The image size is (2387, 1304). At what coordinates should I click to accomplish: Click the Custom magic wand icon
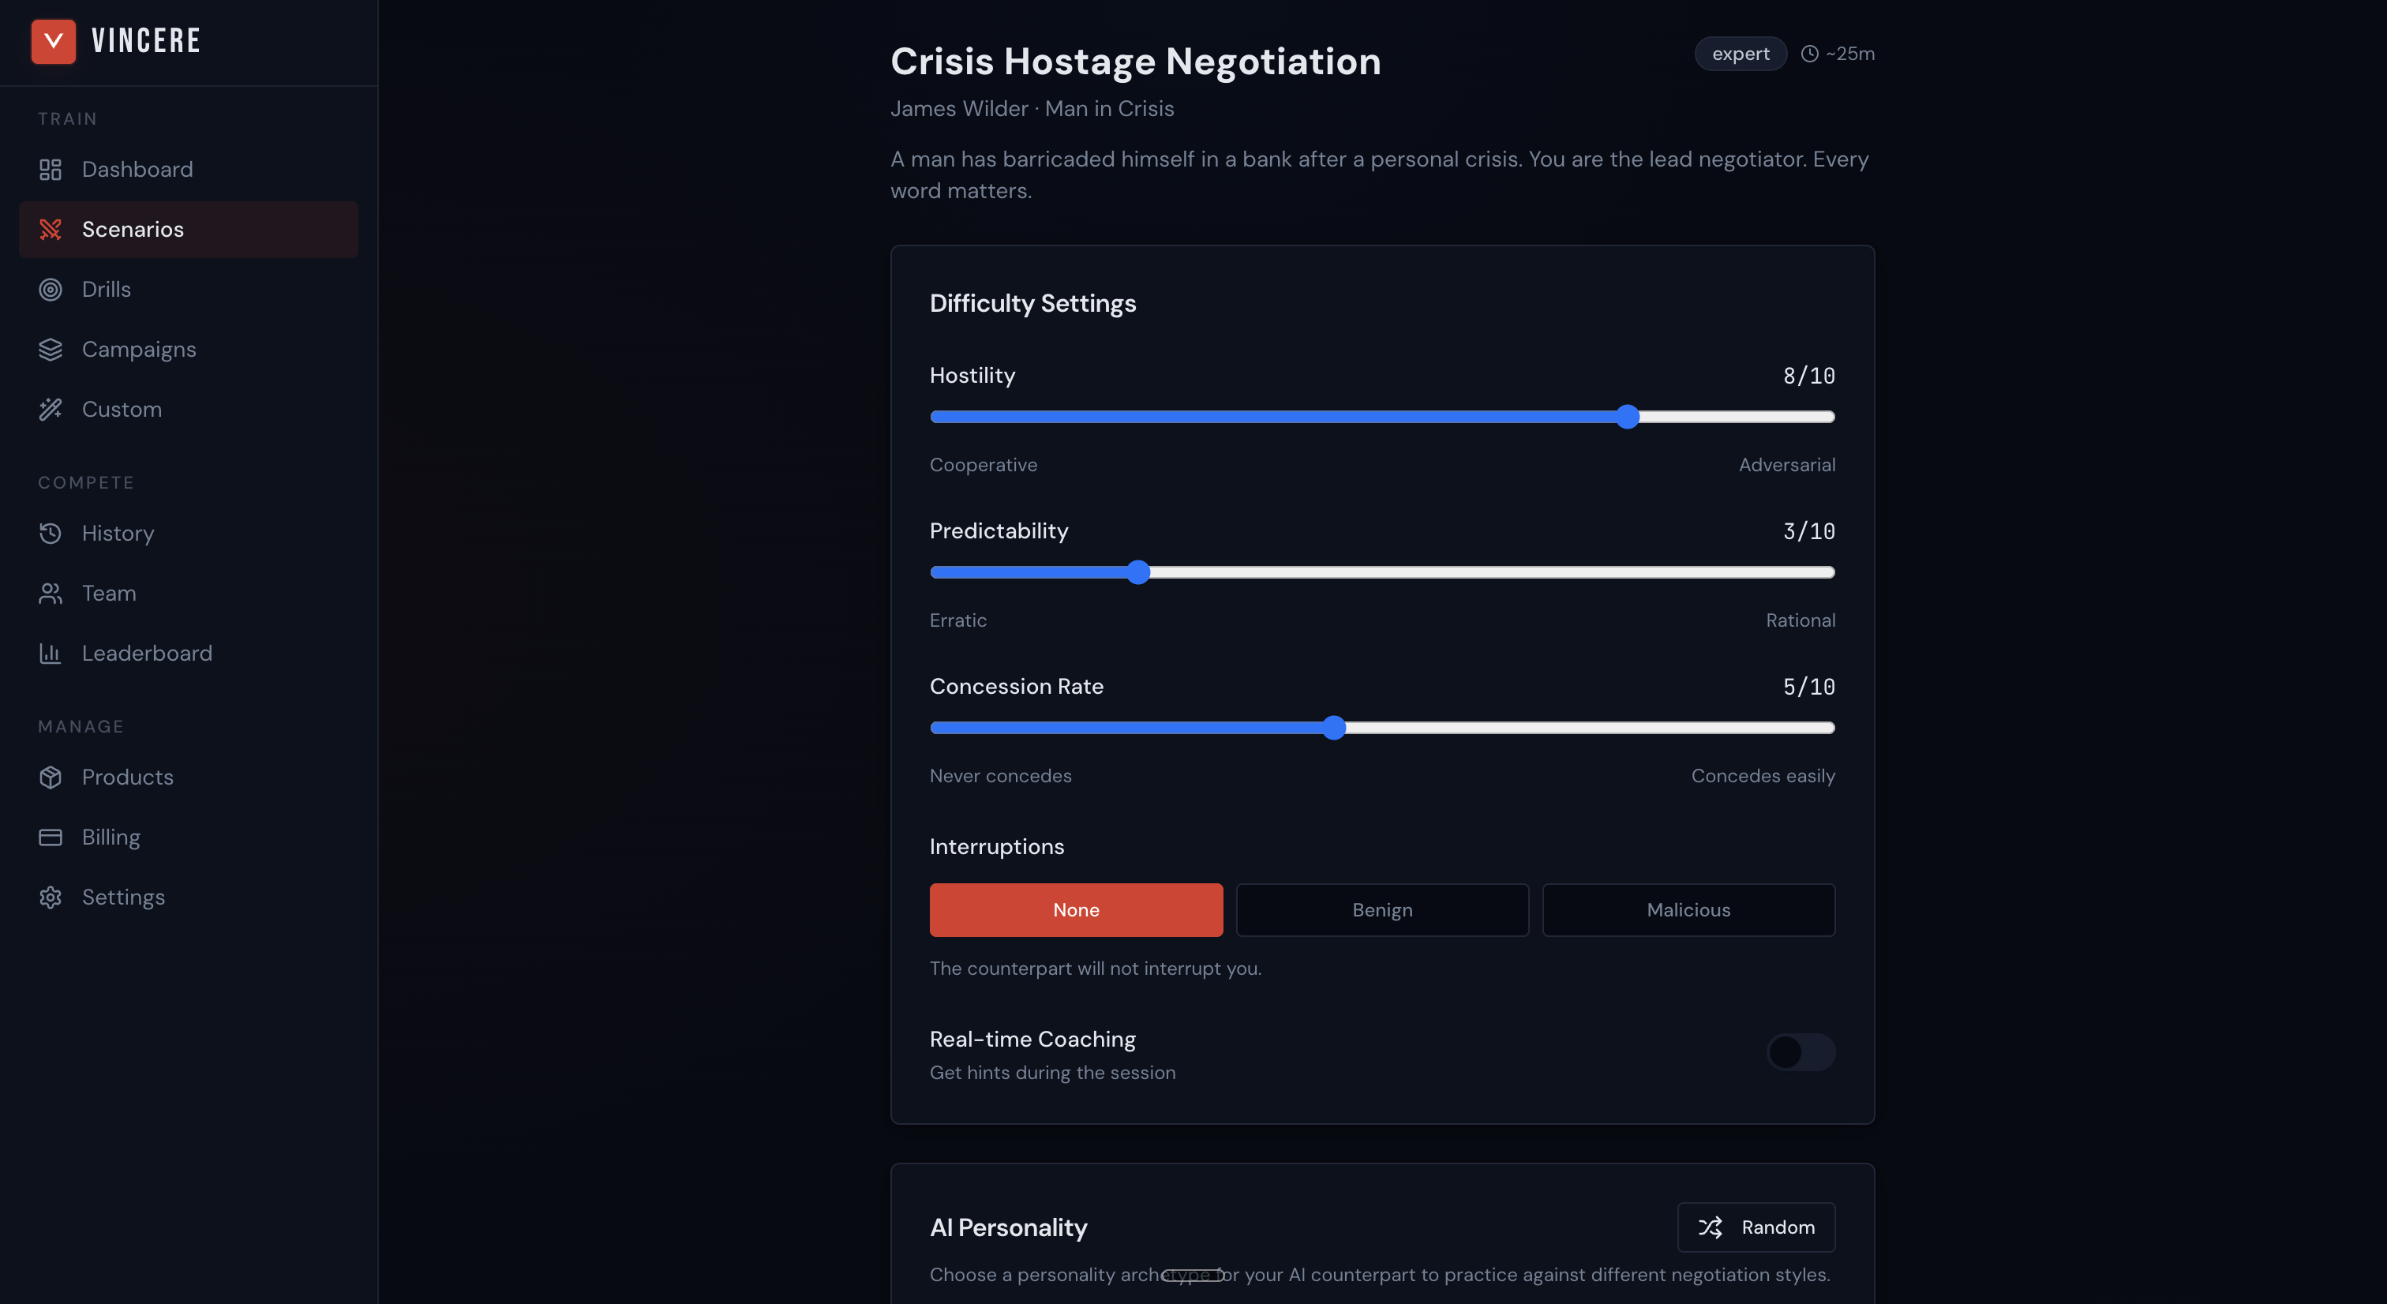[x=50, y=409]
